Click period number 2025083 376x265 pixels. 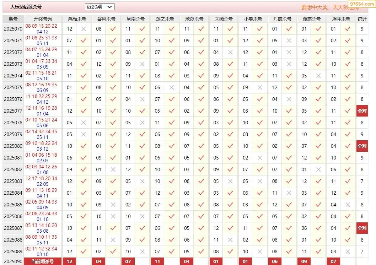tap(13, 182)
